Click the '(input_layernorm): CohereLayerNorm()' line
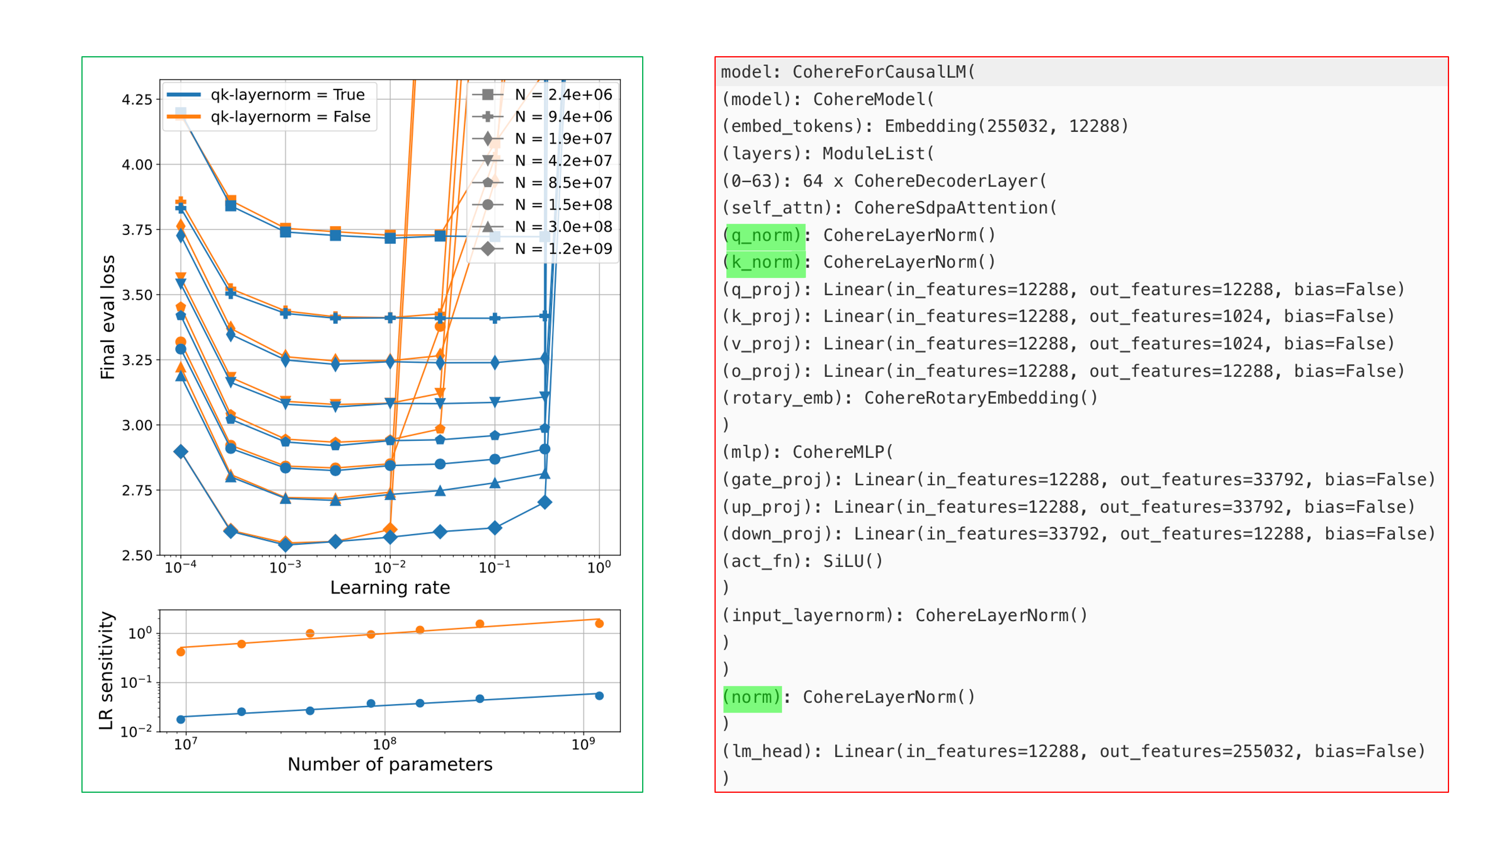1510x849 pixels. click(x=904, y=616)
